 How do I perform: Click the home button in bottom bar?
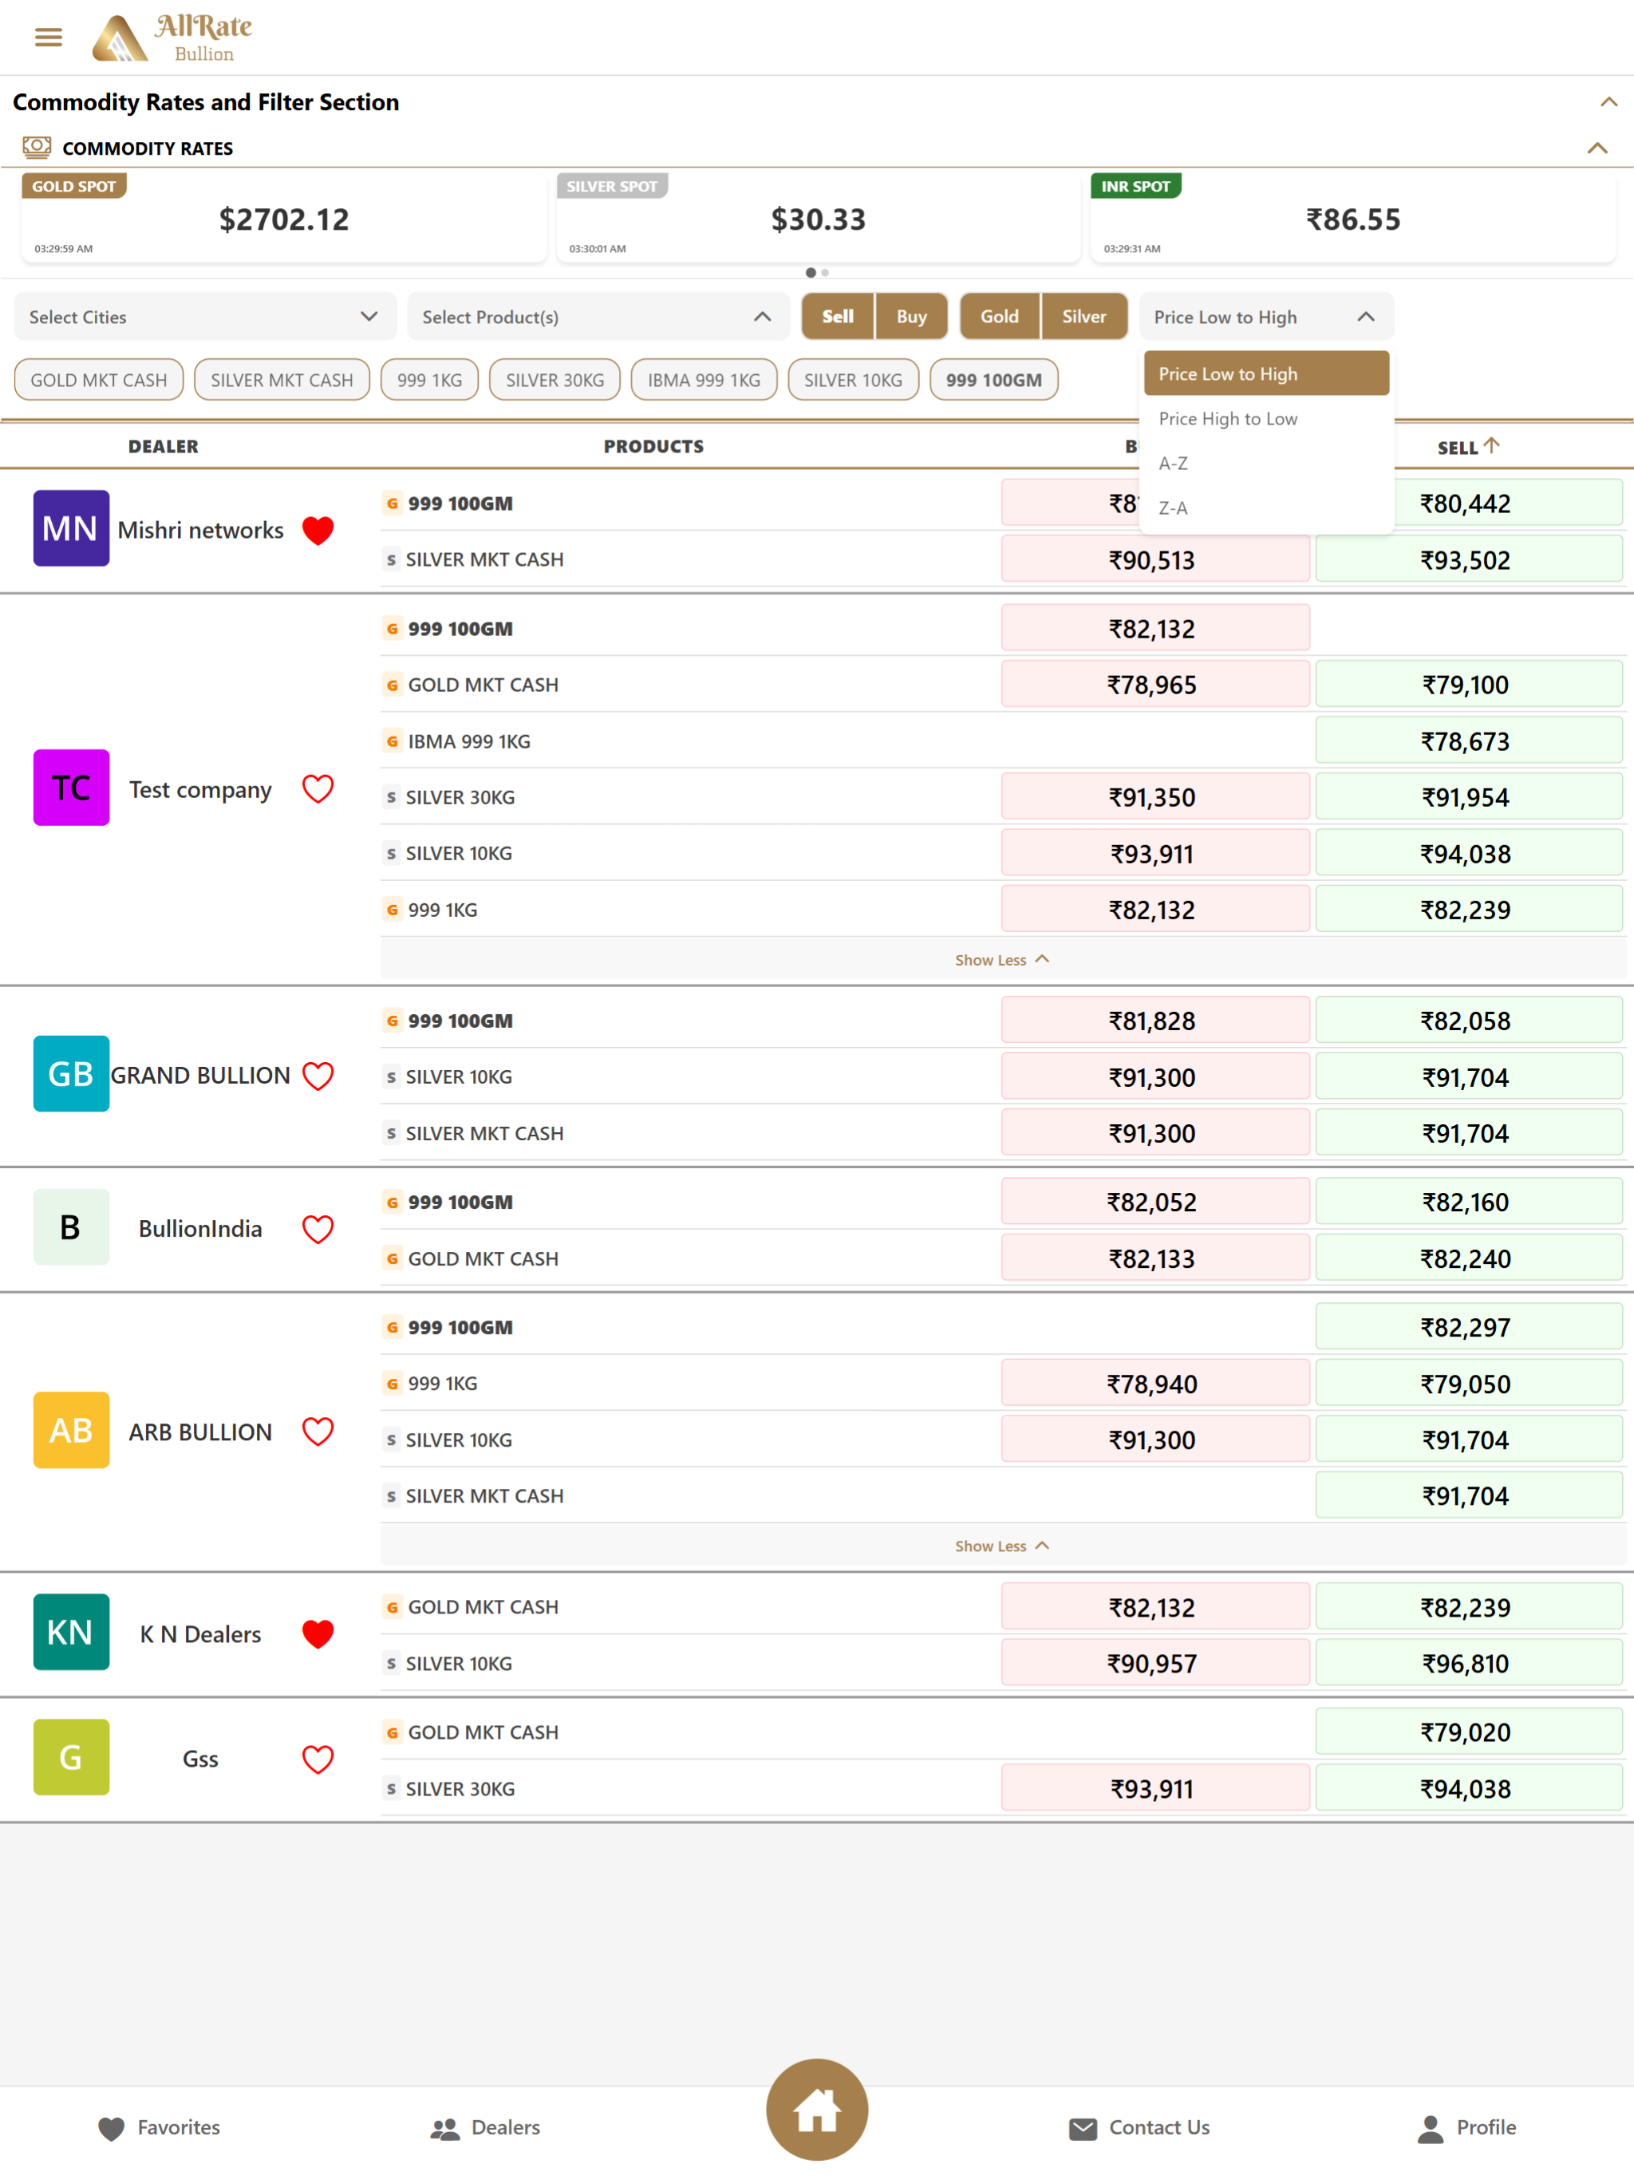pos(817,2109)
